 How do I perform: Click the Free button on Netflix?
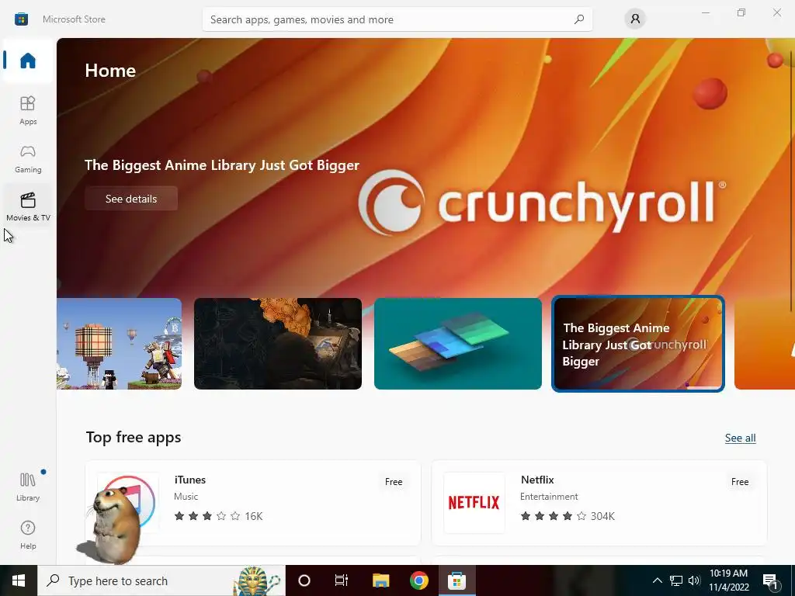tap(740, 482)
